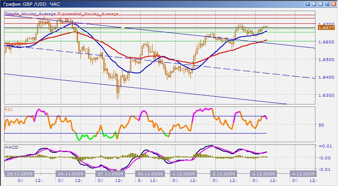Screen dimensions: 338x186
Task: Select the MACD indicator panel label
Action: tap(11, 146)
